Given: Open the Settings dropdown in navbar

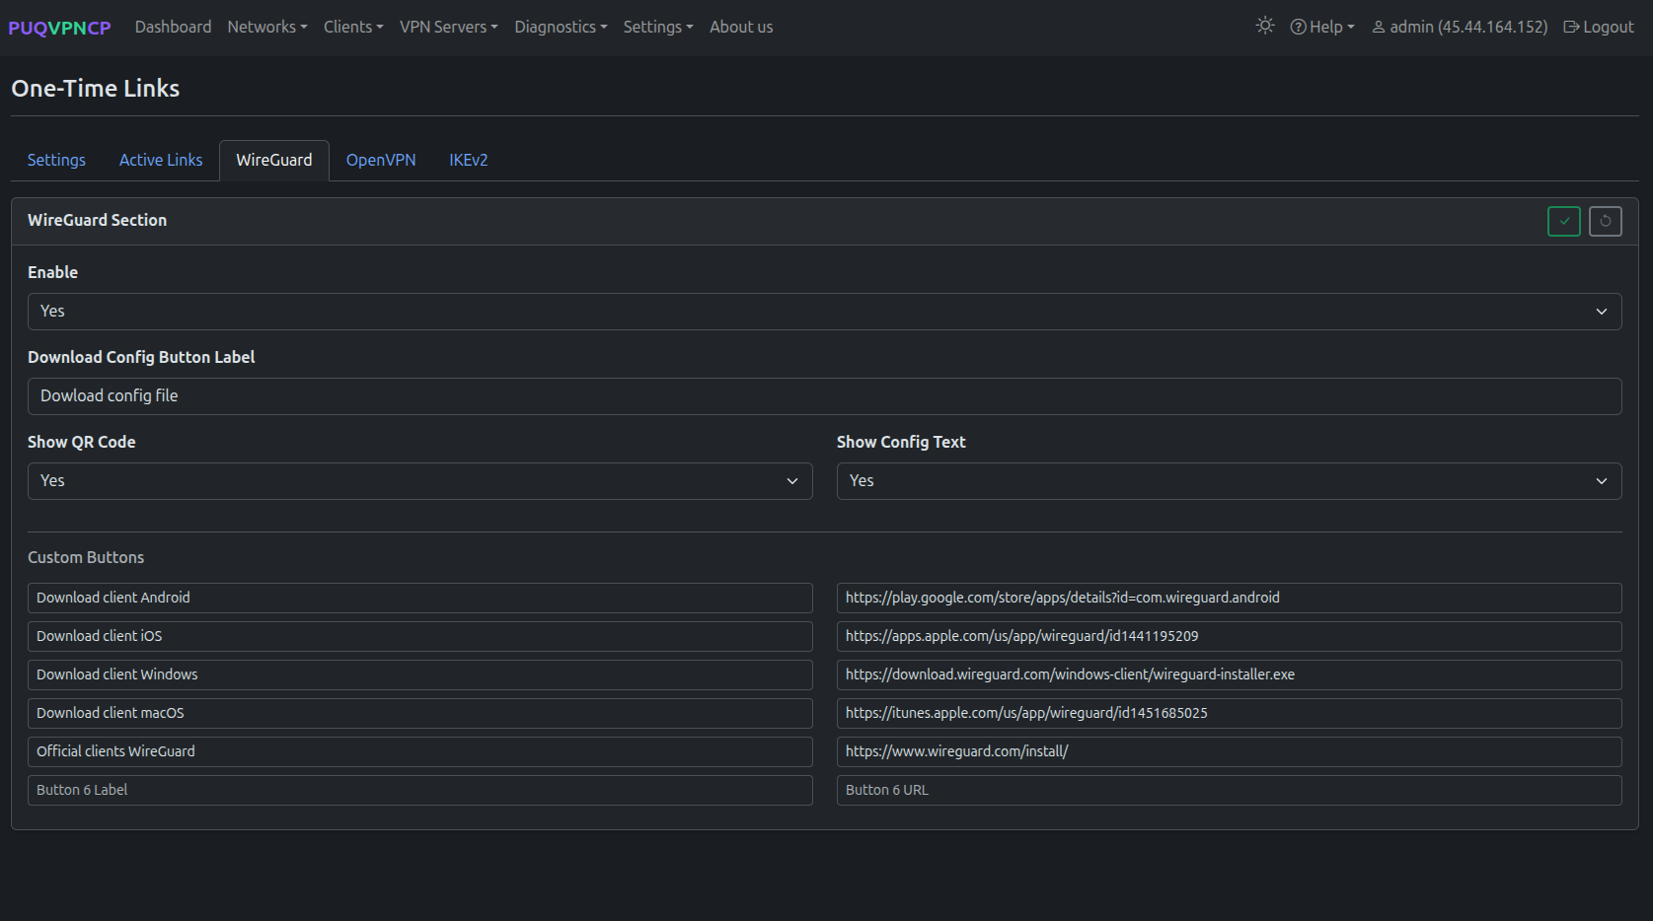Looking at the screenshot, I should tap(658, 27).
